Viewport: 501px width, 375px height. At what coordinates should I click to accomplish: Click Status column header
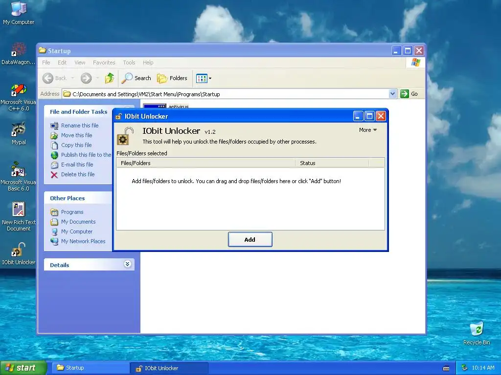click(332, 163)
